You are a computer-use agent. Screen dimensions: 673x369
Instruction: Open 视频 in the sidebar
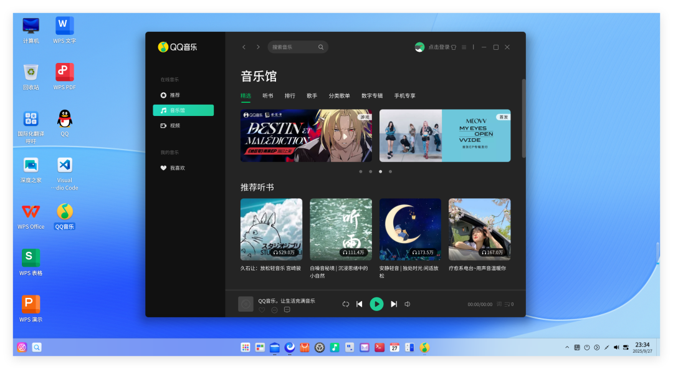[183, 125]
